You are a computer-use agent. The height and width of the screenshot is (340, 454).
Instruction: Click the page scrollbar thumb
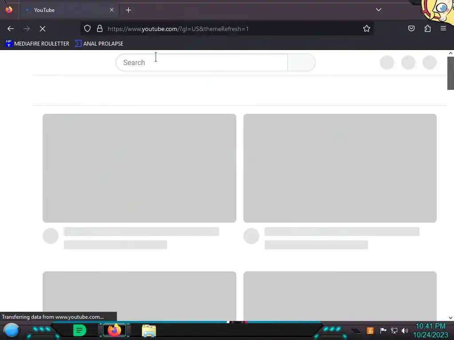pos(450,73)
